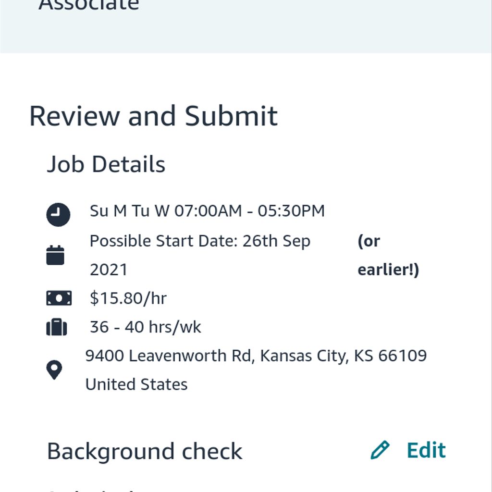492x492 pixels.
Task: Click the Job Details subheading
Action: 106,164
